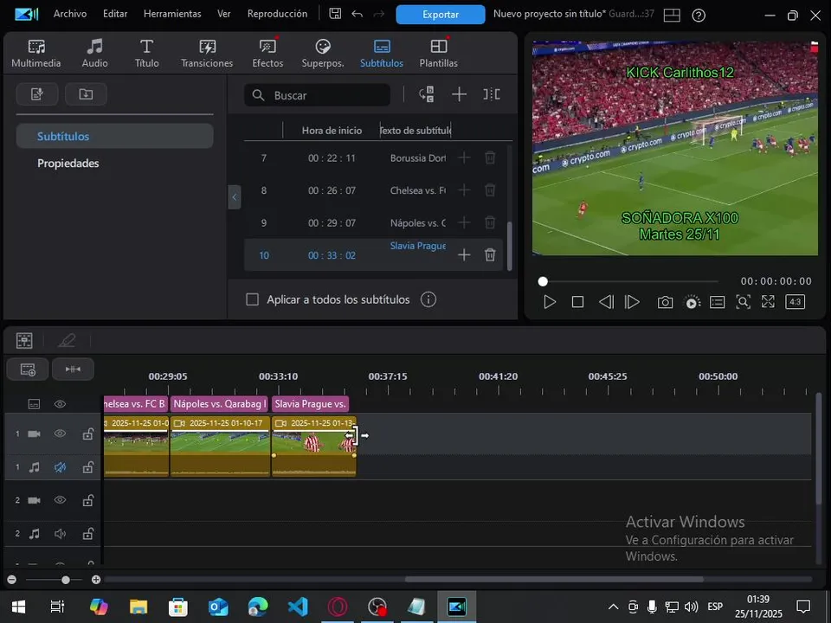Undo the last action
Screen dimensions: 831x623
pos(358,14)
